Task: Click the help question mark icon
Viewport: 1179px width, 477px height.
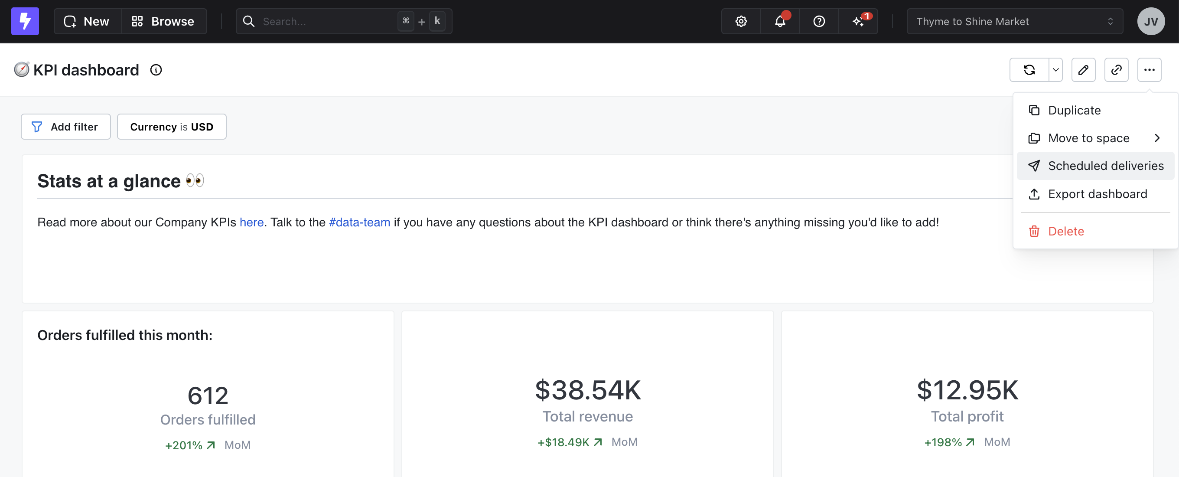Action: 819,21
